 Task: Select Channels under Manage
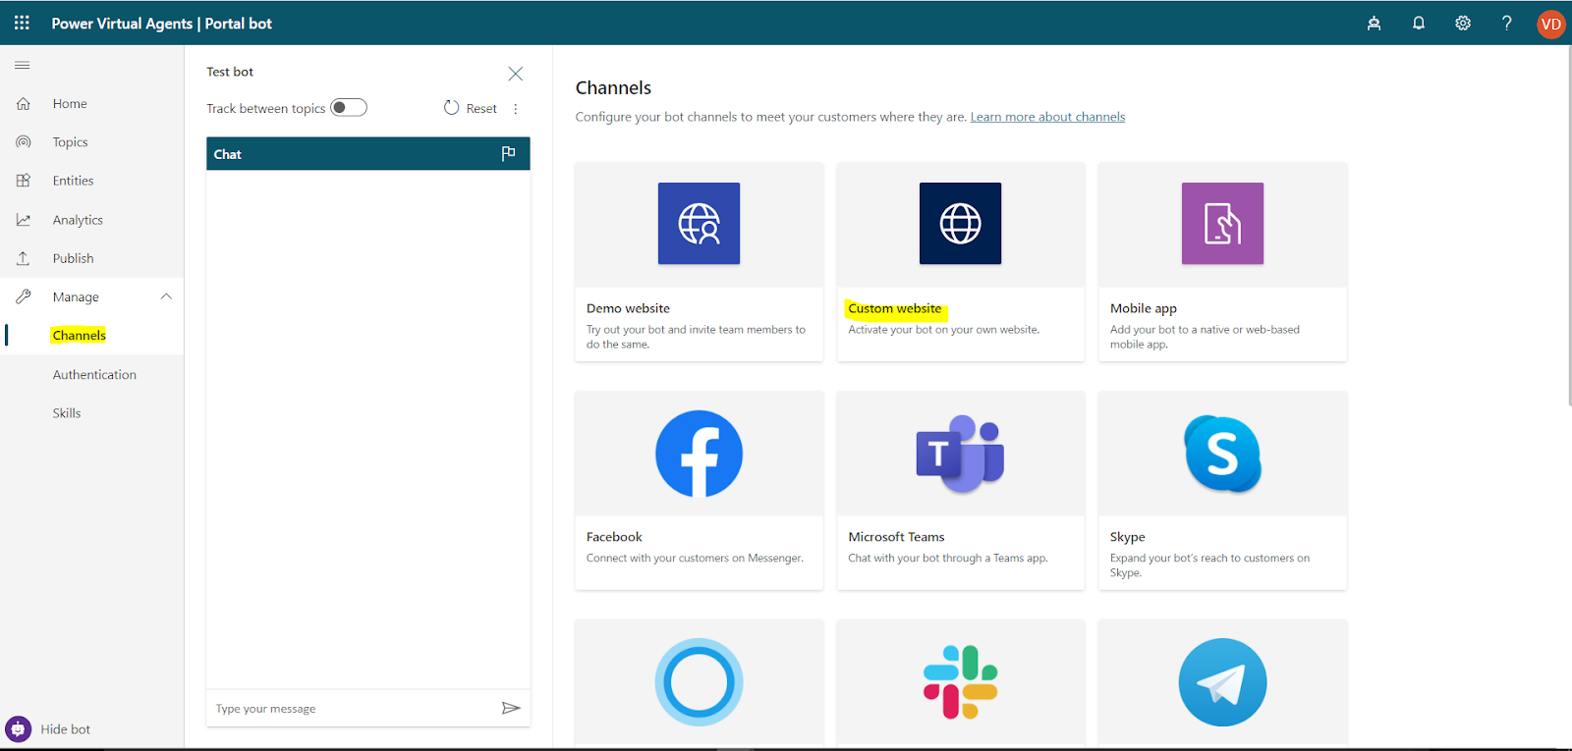point(80,336)
